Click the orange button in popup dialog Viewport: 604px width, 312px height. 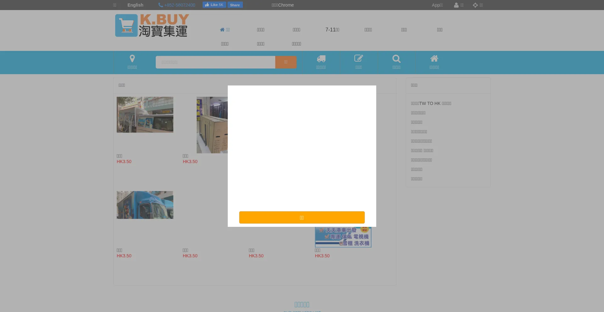302,217
